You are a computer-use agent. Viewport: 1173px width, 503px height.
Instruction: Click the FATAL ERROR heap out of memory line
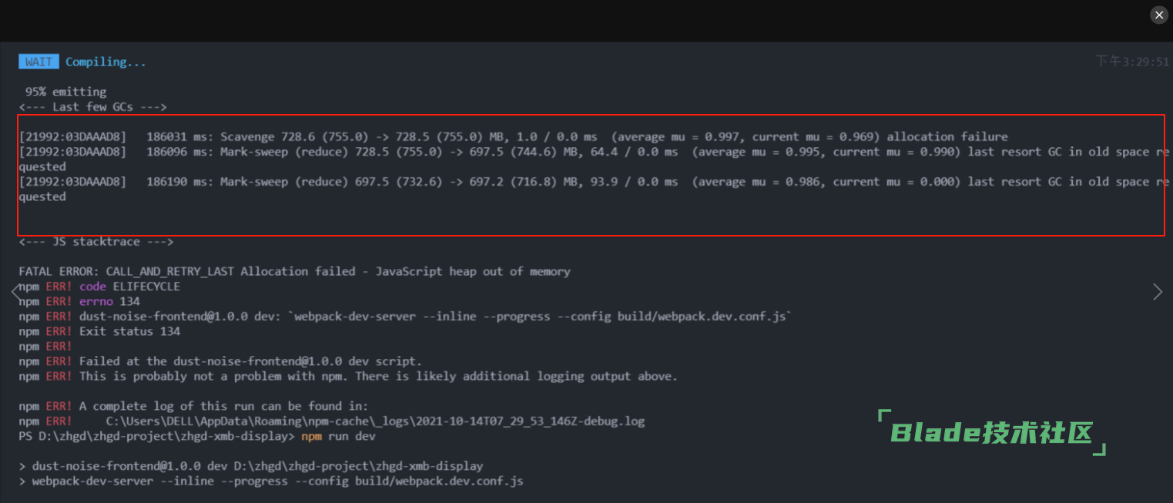[294, 271]
